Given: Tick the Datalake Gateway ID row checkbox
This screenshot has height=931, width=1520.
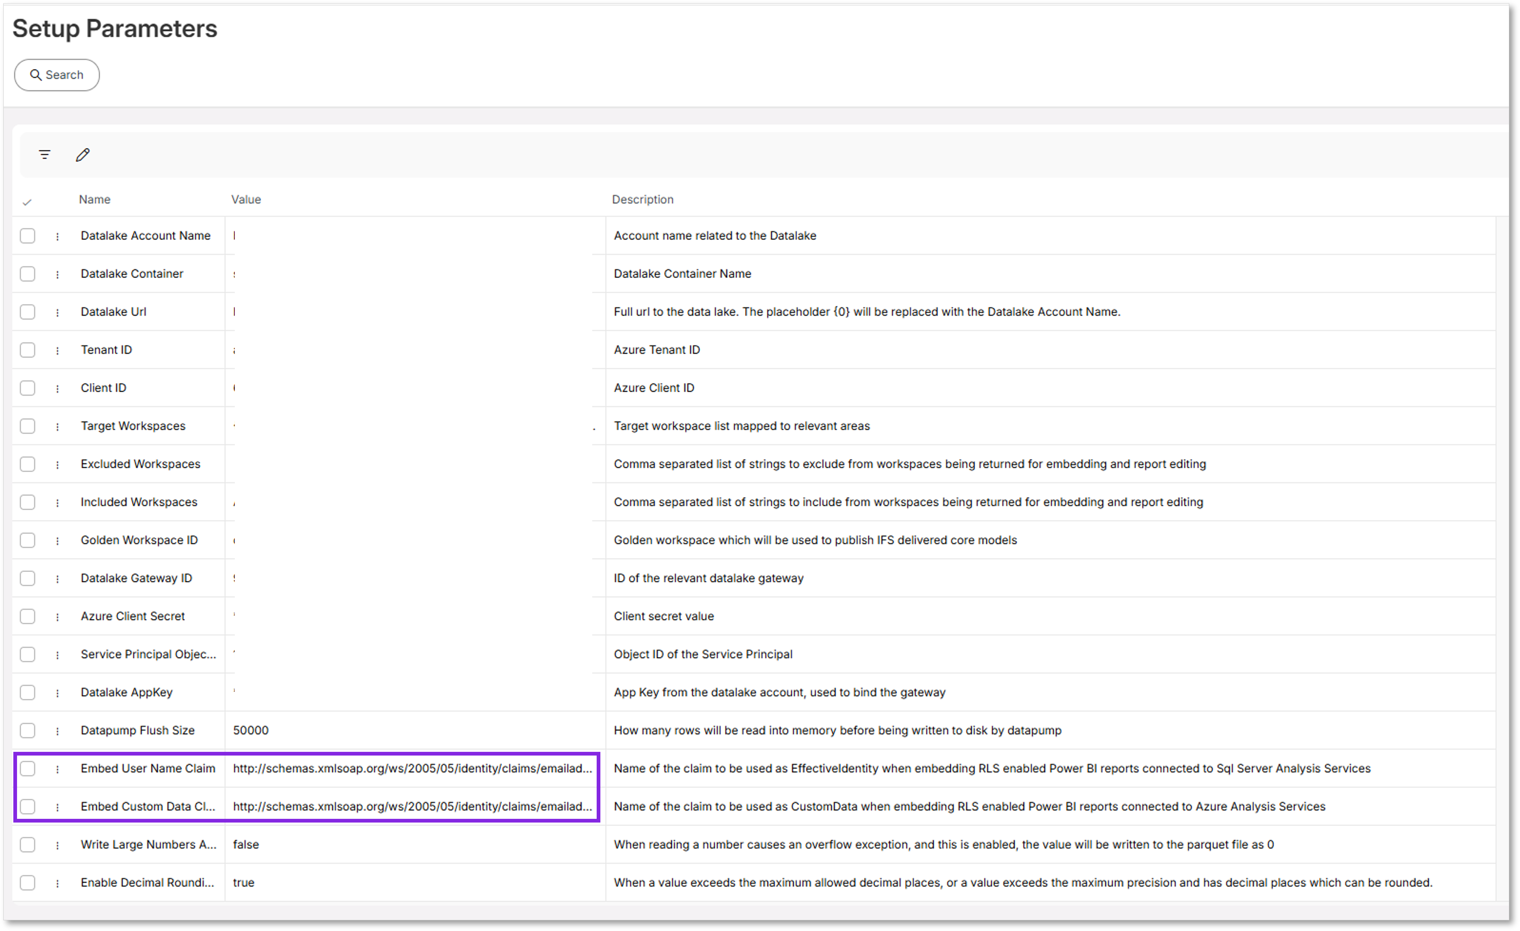Looking at the screenshot, I should click(x=27, y=578).
